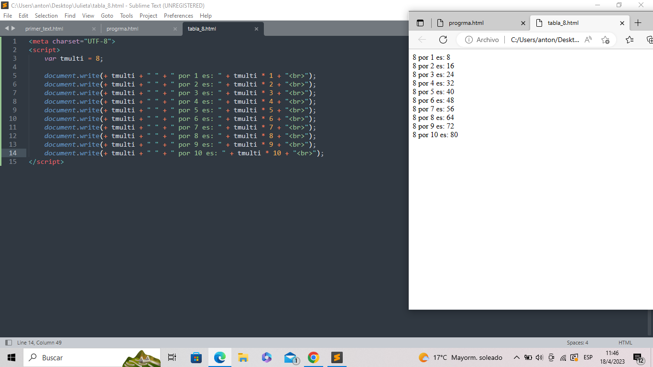Open Task View on the taskbar
Screen dimensions: 653x367
coord(172,357)
